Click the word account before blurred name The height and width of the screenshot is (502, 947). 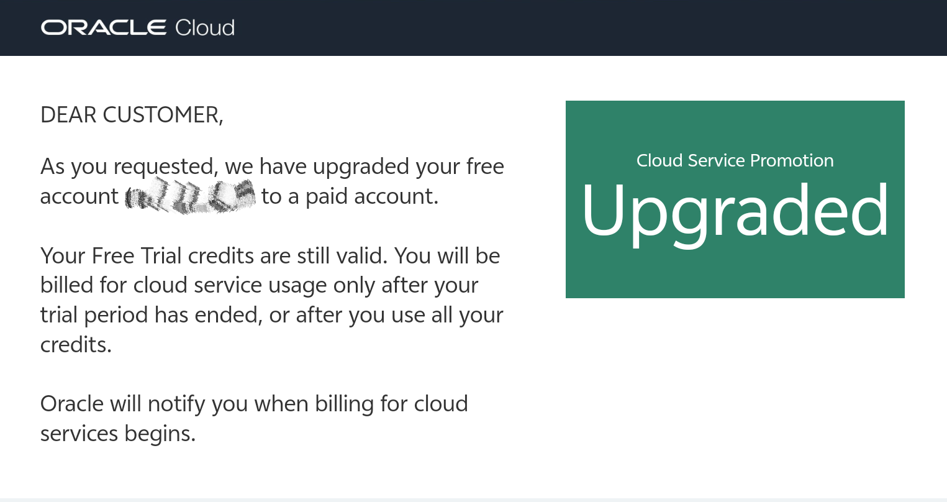click(x=79, y=196)
